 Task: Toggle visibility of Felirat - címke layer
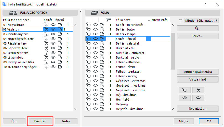pyautogui.click(x=95, y=67)
